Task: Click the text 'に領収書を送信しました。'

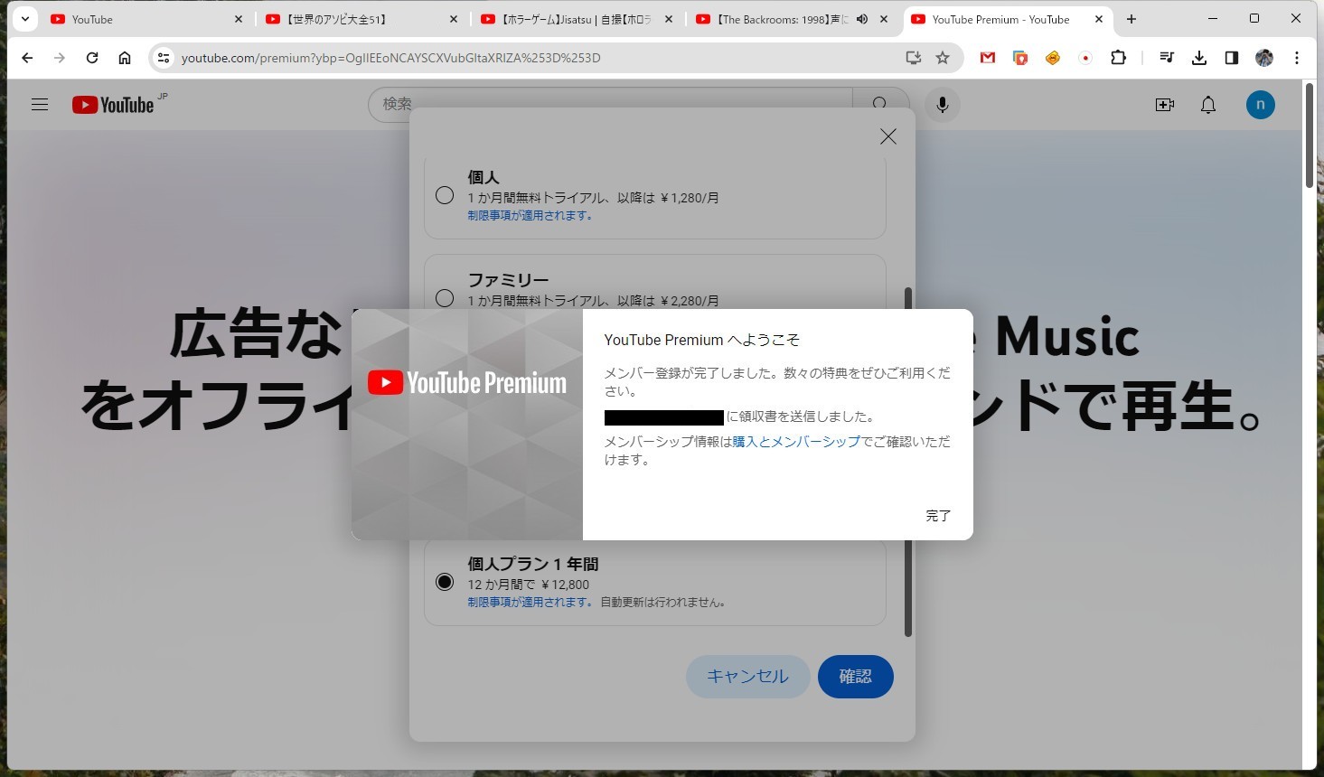Action: 801,417
